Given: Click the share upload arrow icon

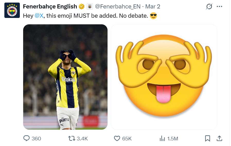Looking at the screenshot, I should tap(219, 138).
